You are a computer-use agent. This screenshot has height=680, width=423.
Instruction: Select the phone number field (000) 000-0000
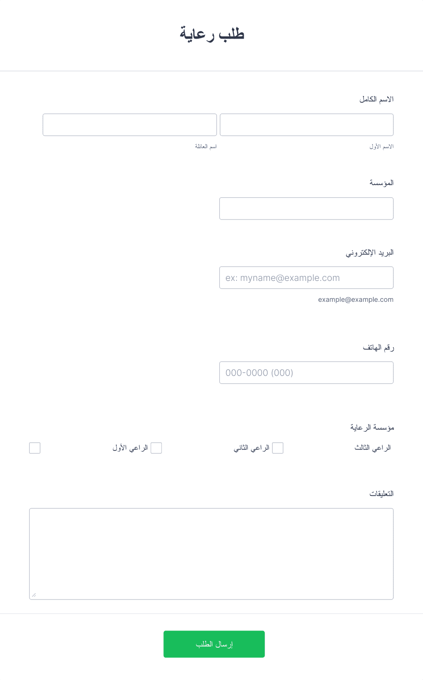pyautogui.click(x=307, y=373)
